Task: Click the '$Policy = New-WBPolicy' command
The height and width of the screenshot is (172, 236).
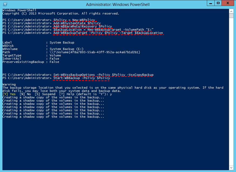Action: coord(74,20)
